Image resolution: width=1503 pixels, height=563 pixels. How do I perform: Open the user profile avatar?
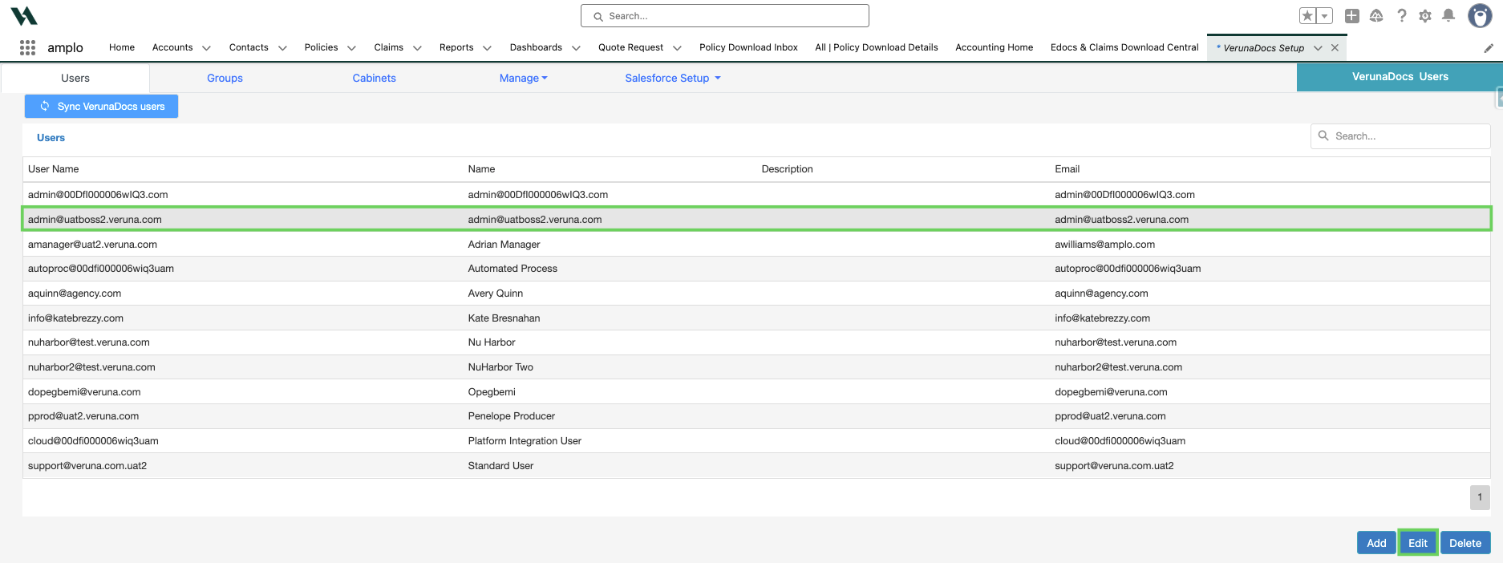pos(1480,15)
